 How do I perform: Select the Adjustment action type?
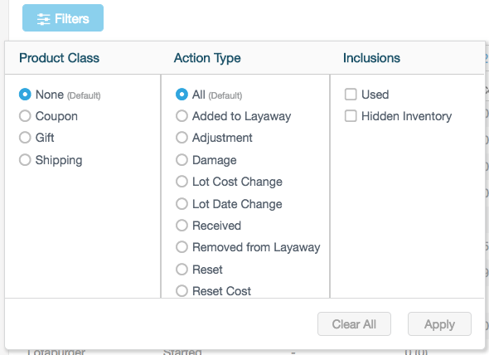pos(182,138)
